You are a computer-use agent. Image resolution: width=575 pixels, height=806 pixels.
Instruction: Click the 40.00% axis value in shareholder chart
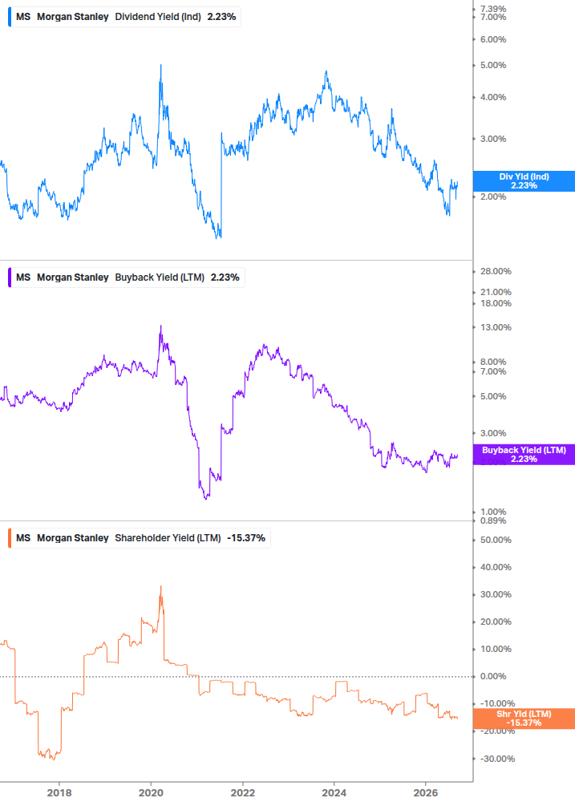coord(496,568)
